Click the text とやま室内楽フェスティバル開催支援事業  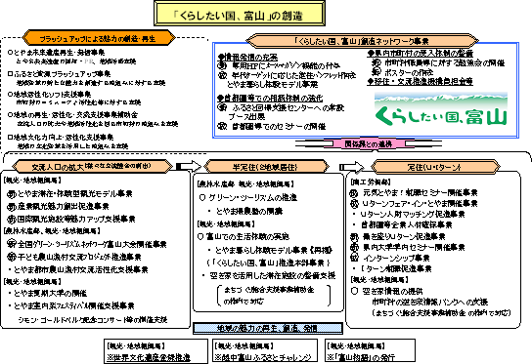[x=74, y=305]
